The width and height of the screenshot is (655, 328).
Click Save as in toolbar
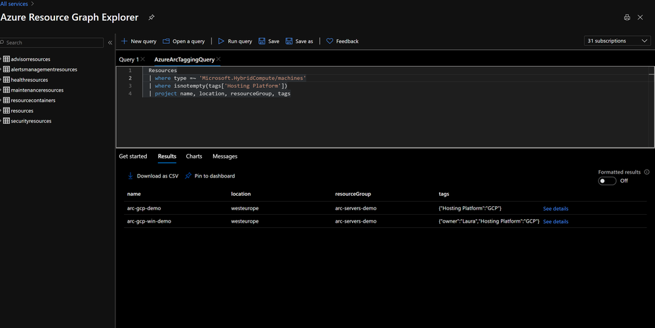pos(299,41)
